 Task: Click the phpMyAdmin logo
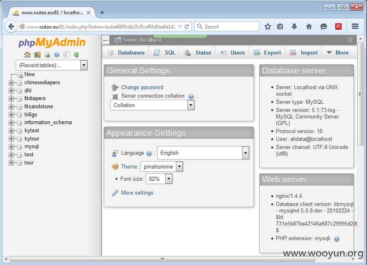(x=52, y=42)
